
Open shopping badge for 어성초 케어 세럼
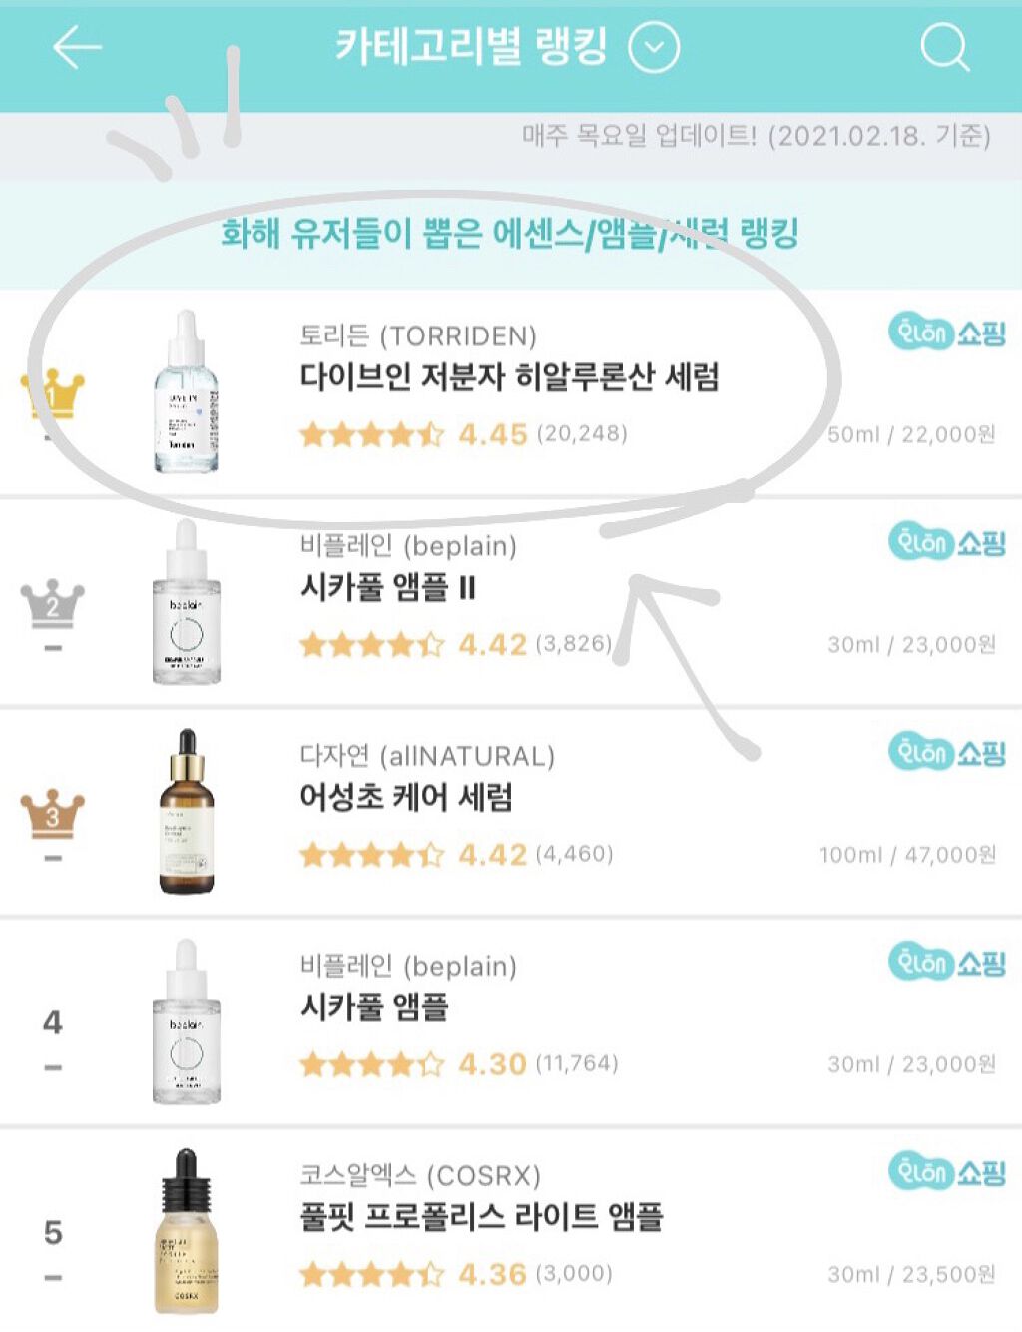tap(946, 753)
